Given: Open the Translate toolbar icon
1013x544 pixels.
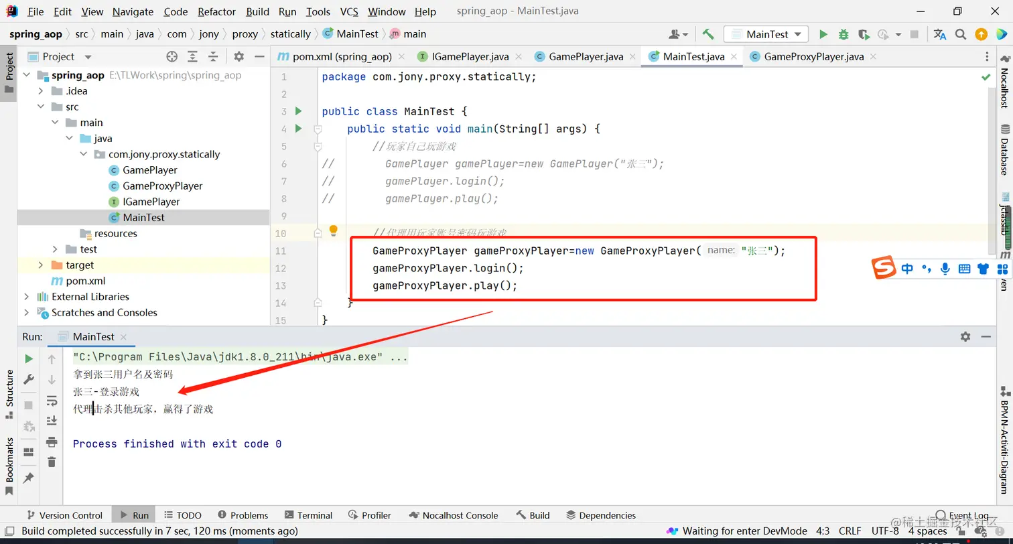Looking at the screenshot, I should tap(940, 34).
